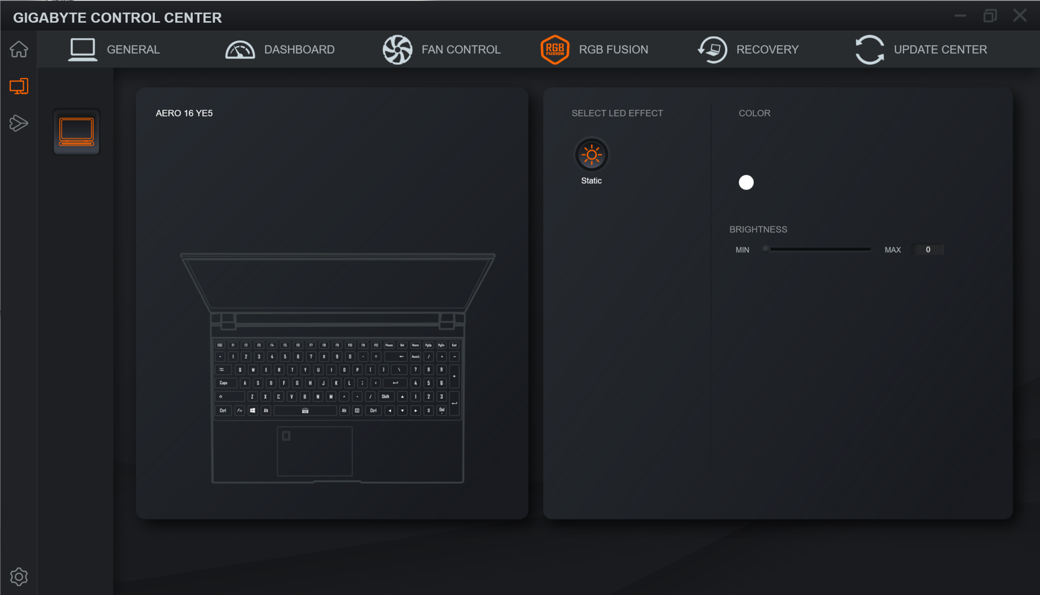1040x595 pixels.
Task: Click the Home icon in sidebar
Action: point(19,49)
